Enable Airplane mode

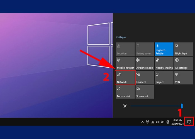click(145, 63)
